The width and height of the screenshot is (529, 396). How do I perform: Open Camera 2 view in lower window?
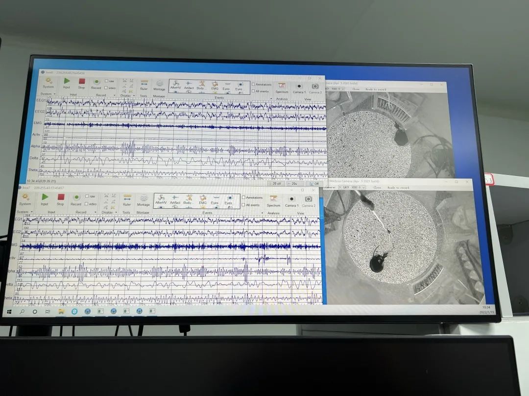pyautogui.click(x=309, y=202)
